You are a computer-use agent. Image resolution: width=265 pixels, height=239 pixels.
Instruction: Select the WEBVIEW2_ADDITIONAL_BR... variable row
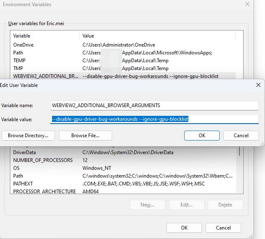[124, 76]
